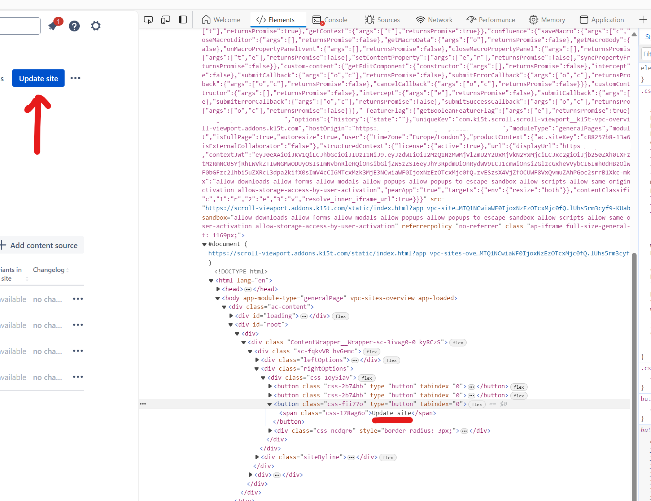Add more tools with plus icon
Screen dimensions: 651x501
(x=643, y=20)
